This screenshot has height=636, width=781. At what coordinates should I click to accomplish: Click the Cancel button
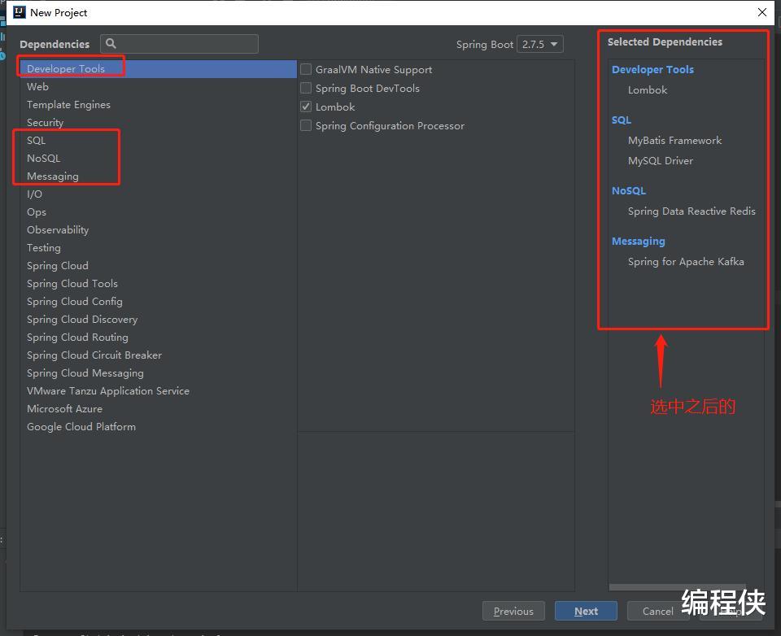657,611
